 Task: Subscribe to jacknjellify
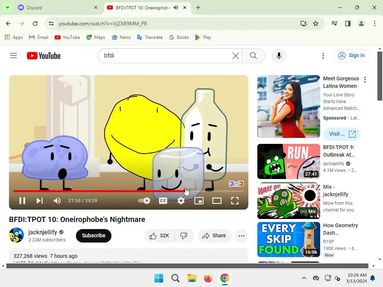click(94, 235)
